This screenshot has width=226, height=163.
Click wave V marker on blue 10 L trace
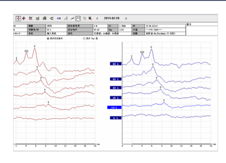(x=164, y=101)
